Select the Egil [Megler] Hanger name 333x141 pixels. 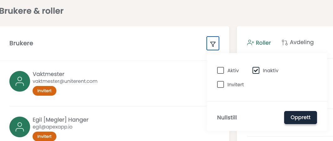point(60,120)
